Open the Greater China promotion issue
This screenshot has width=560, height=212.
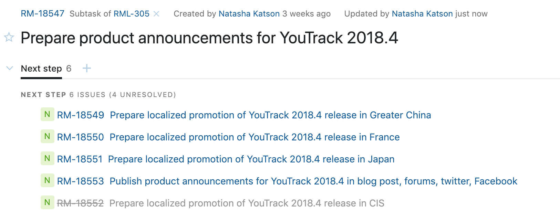(270, 115)
